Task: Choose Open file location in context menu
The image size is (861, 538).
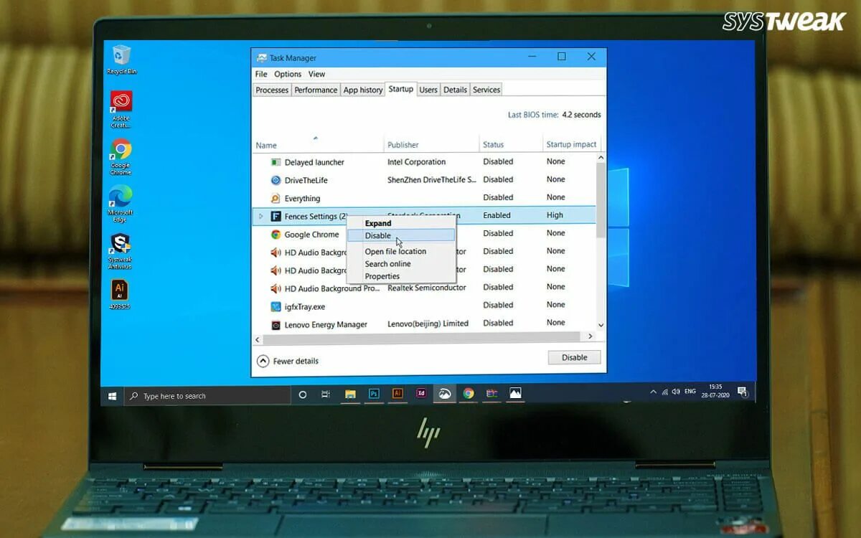Action: tap(400, 251)
